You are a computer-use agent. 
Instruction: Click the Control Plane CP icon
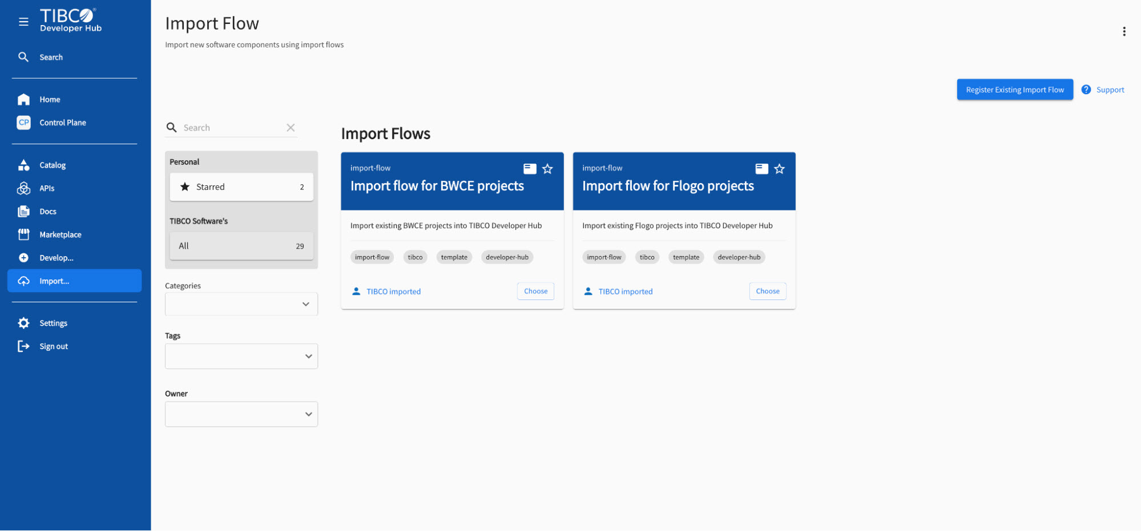[x=23, y=123]
